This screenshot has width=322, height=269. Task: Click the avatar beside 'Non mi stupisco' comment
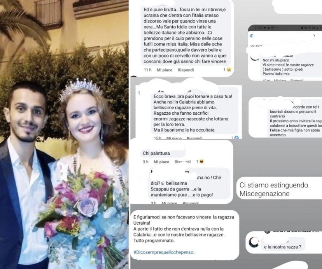pos(255,58)
